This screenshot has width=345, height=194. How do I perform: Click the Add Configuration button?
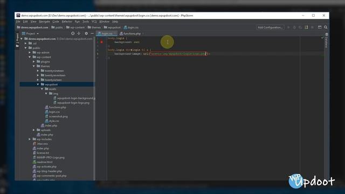click(270, 27)
